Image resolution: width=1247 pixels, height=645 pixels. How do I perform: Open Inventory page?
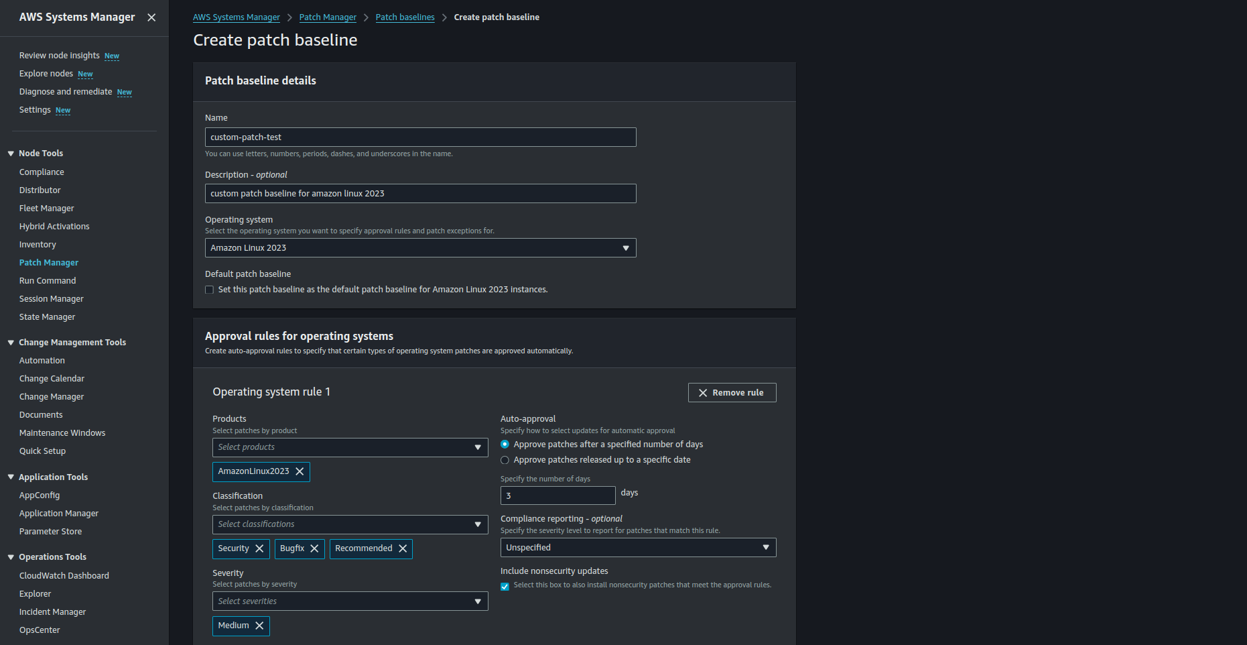tap(38, 245)
